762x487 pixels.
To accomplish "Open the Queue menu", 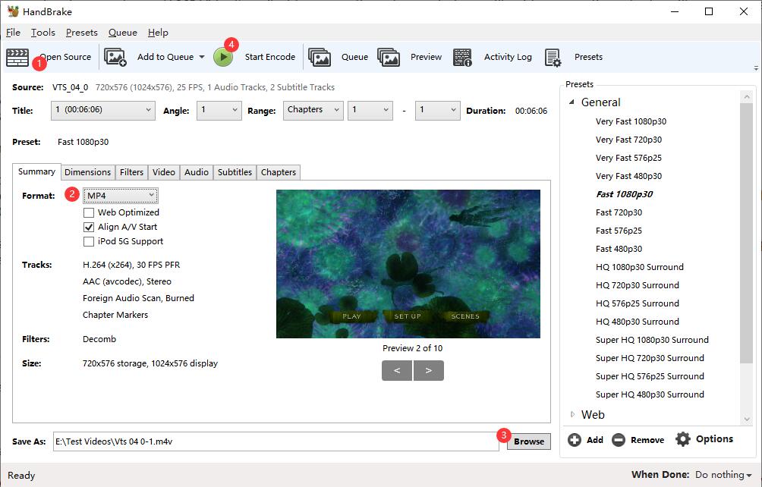I will click(x=122, y=33).
